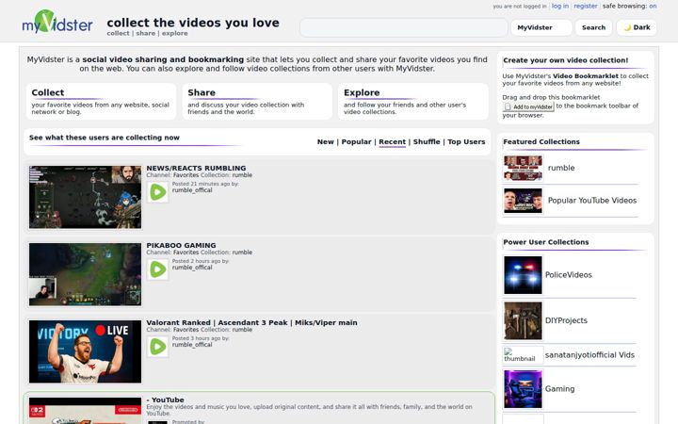Click the Collect heading
The image size is (678, 424).
coord(48,92)
